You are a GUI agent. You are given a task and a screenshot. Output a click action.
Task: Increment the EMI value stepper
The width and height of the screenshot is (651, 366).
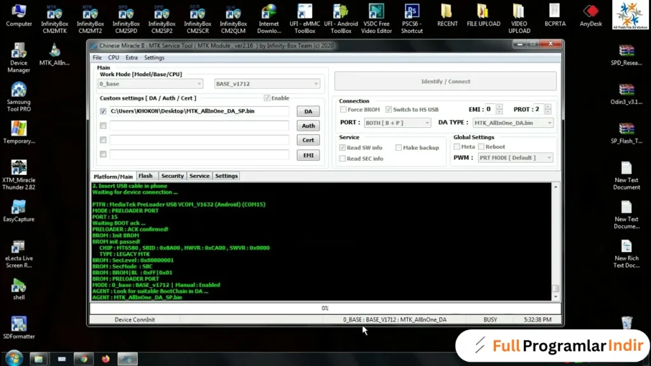[499, 107]
